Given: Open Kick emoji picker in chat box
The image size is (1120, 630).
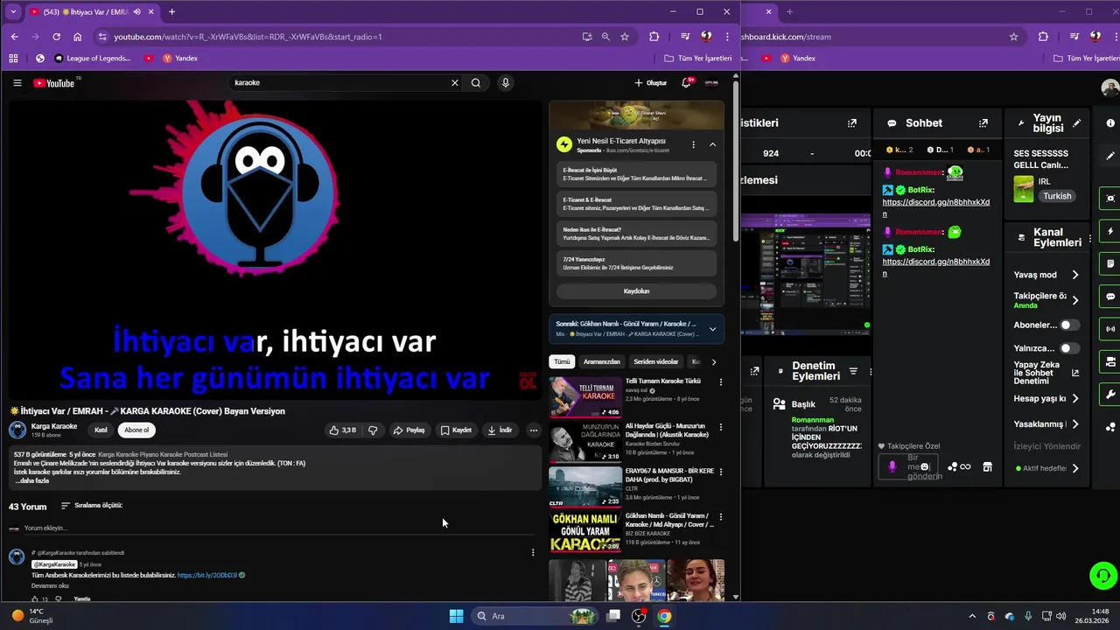Looking at the screenshot, I should click(x=925, y=467).
